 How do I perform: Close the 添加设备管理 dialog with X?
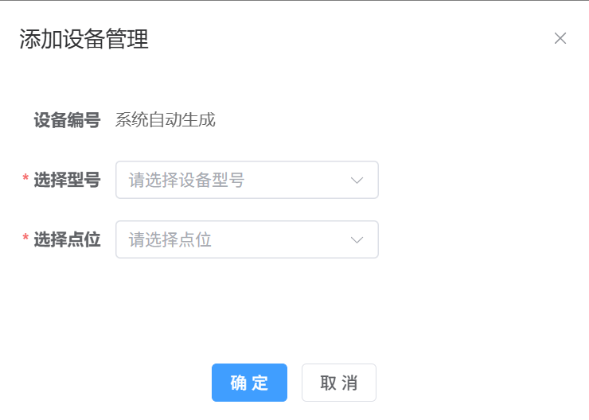pos(560,38)
